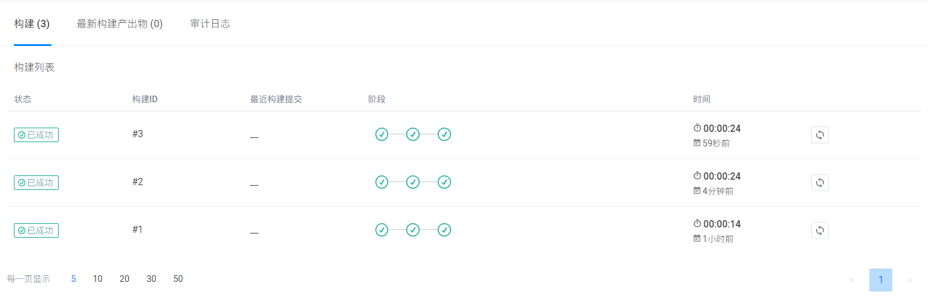Click the rebuild icon for build #2
928x300 pixels.
coord(820,183)
